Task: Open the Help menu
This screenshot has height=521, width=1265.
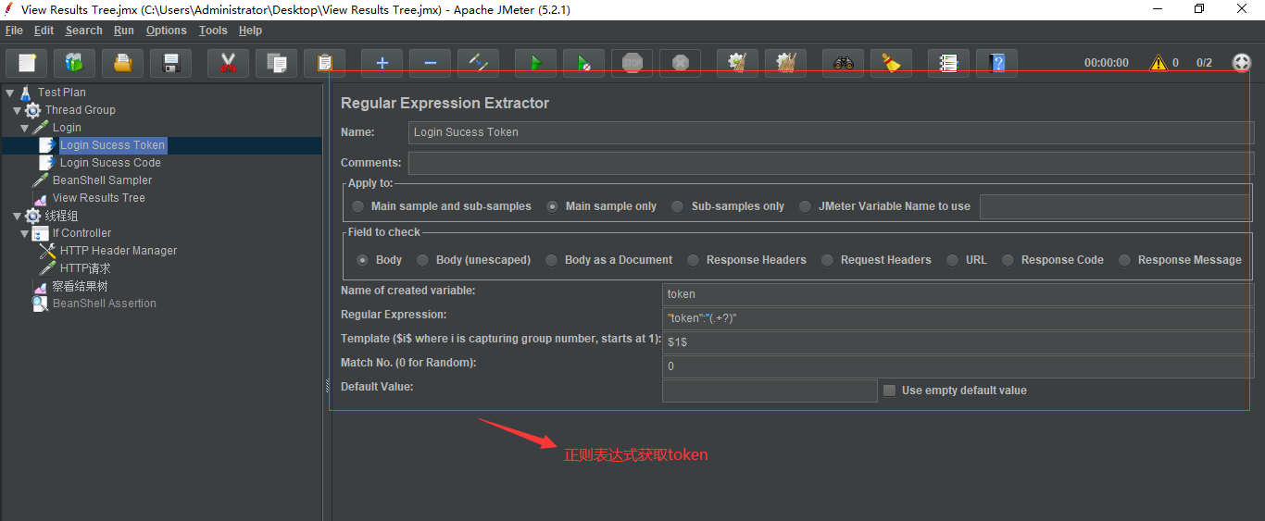Action: [x=250, y=31]
